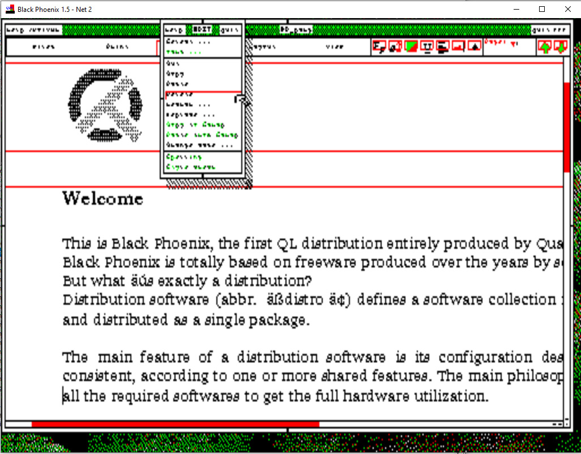
Task: Click the Black Phoenix app icon in title bar
Action: [x=10, y=9]
